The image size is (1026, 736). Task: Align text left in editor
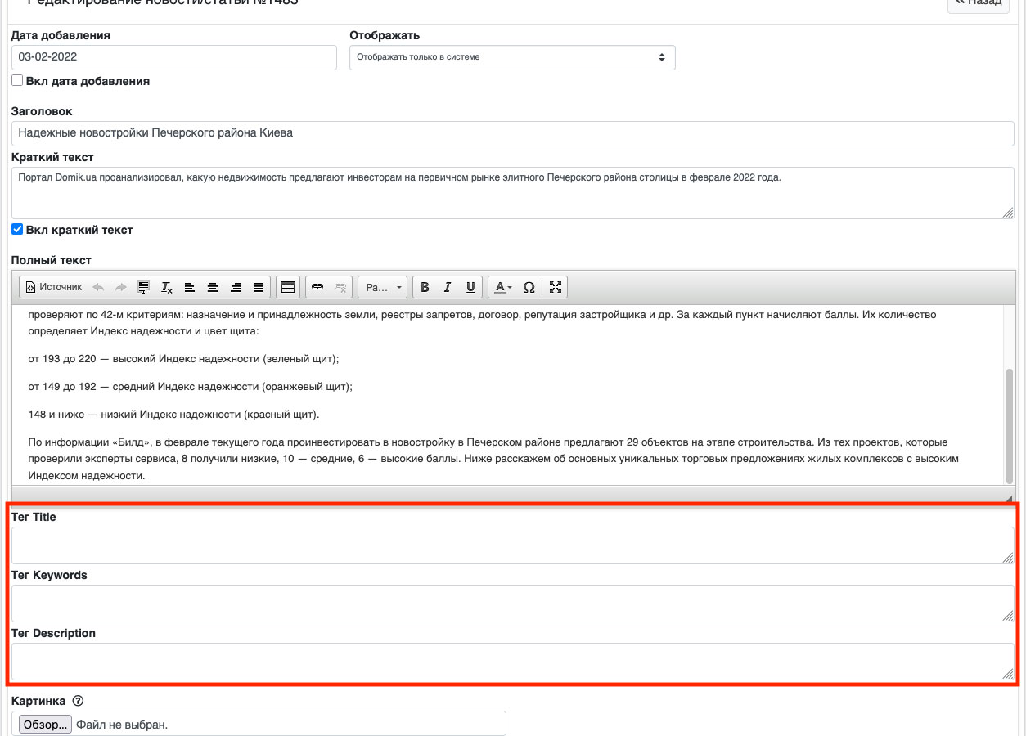[189, 287]
